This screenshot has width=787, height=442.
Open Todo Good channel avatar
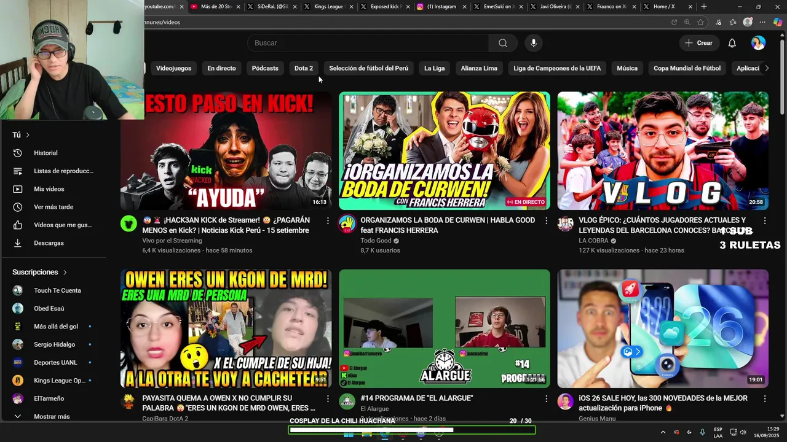[x=347, y=223]
